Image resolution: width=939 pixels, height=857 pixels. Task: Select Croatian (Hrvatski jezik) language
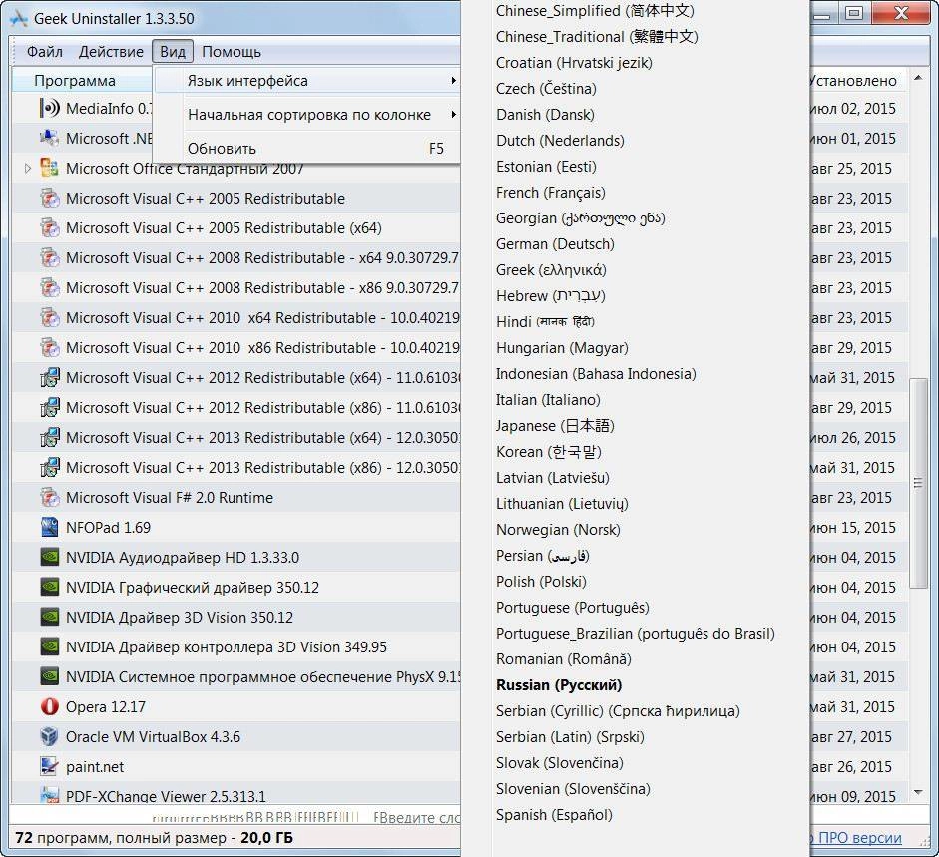pyautogui.click(x=574, y=63)
